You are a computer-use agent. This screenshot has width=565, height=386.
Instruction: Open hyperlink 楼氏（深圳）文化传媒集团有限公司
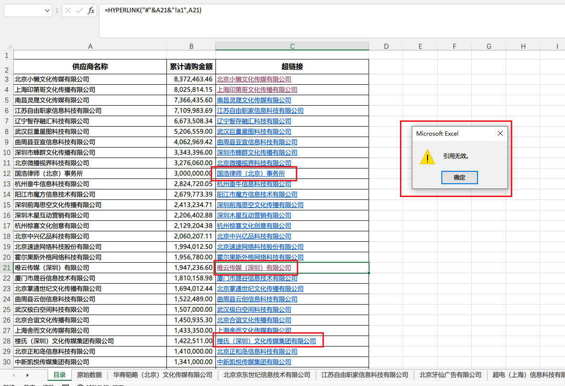[x=266, y=341]
